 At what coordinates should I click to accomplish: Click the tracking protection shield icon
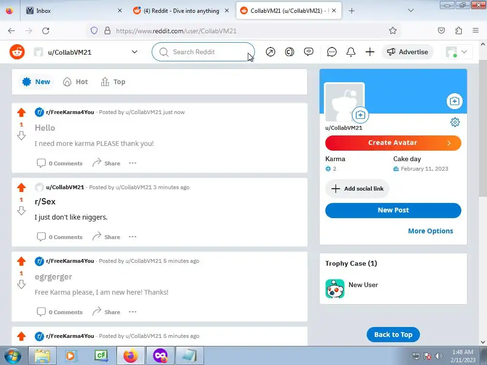(x=94, y=30)
